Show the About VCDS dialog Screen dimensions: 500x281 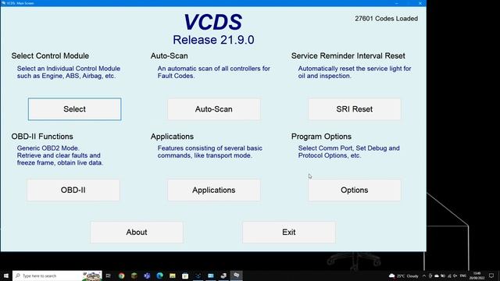137,232
